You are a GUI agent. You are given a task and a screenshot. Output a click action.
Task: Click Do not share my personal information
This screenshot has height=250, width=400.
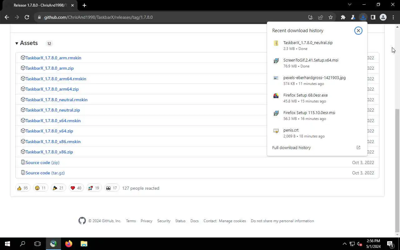[x=282, y=221]
